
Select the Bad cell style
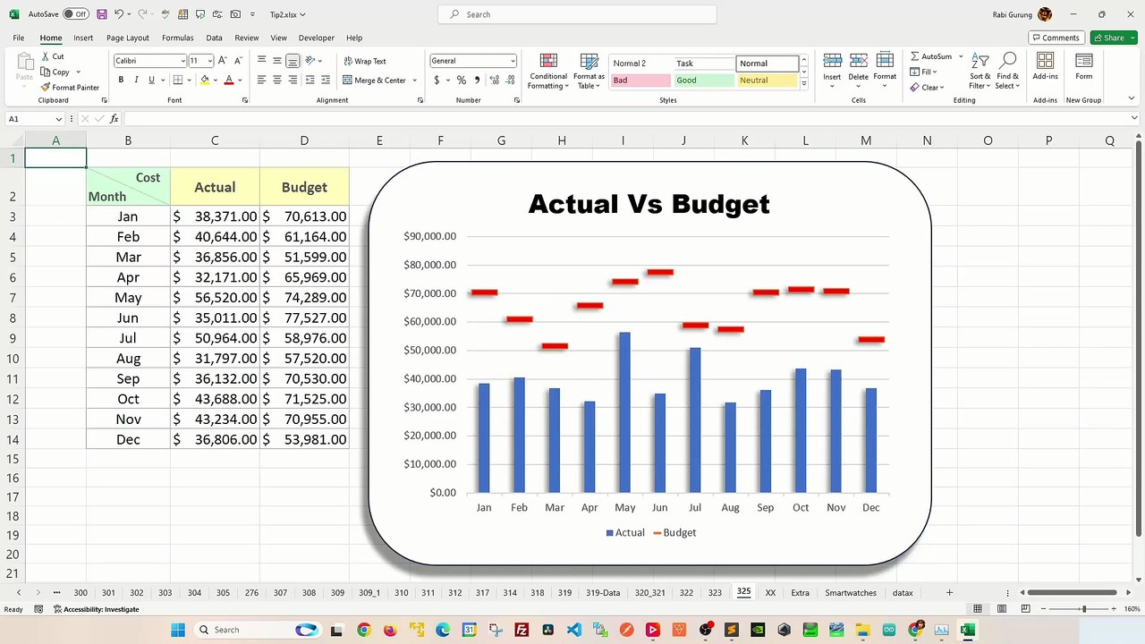pyautogui.click(x=640, y=80)
